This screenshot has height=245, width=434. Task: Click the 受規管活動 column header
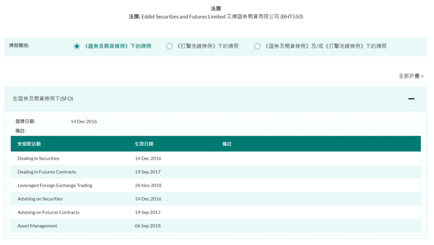tap(29, 144)
